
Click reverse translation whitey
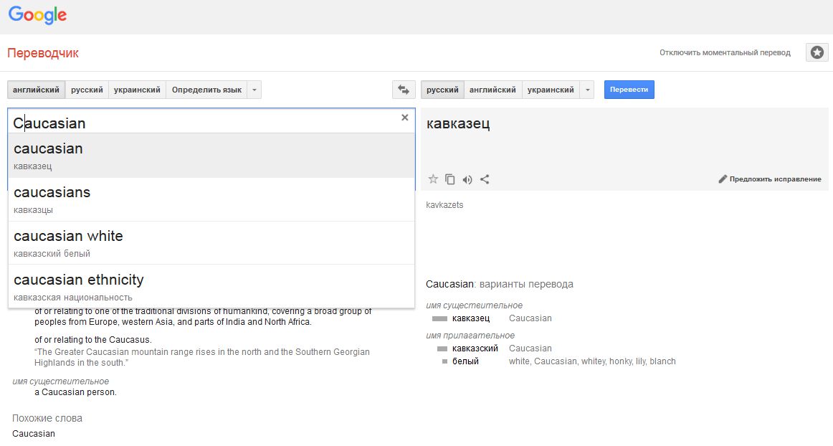(x=594, y=361)
